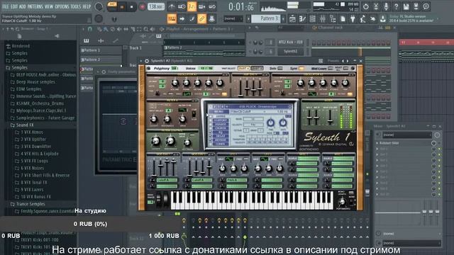Toggle the 3-2-1 countdown before recording

pyautogui.click(x=192, y=6)
